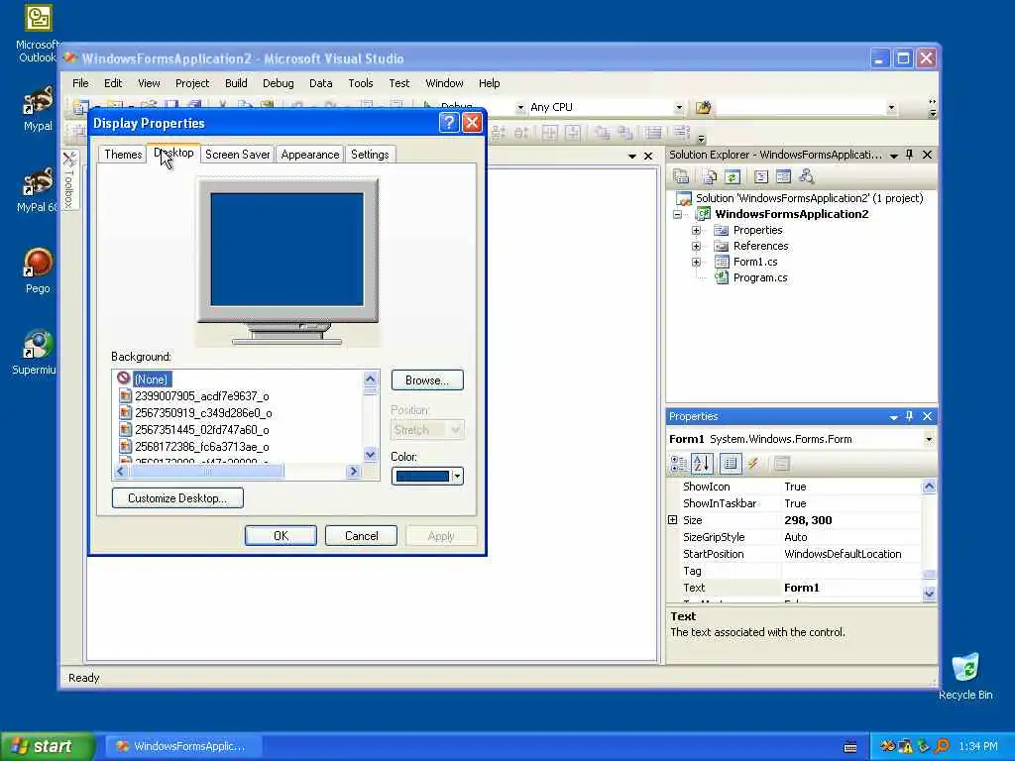Open Microsoft Outlook desktop icon
The image size is (1015, 761).
click(38, 34)
